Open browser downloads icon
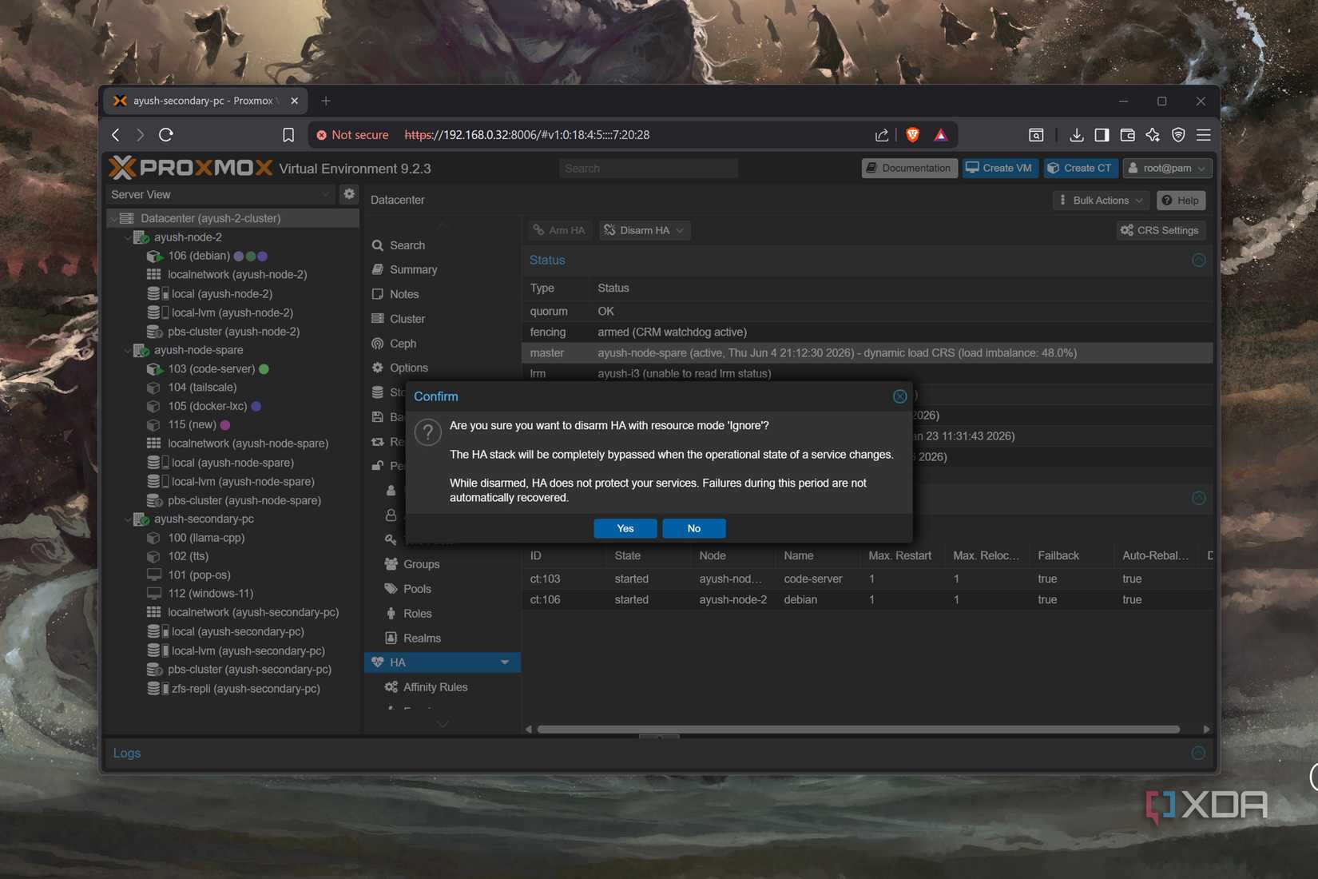The image size is (1318, 879). [1076, 135]
